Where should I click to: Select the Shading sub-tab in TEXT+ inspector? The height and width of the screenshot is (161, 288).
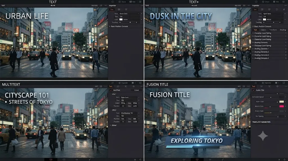[x=283, y=30]
